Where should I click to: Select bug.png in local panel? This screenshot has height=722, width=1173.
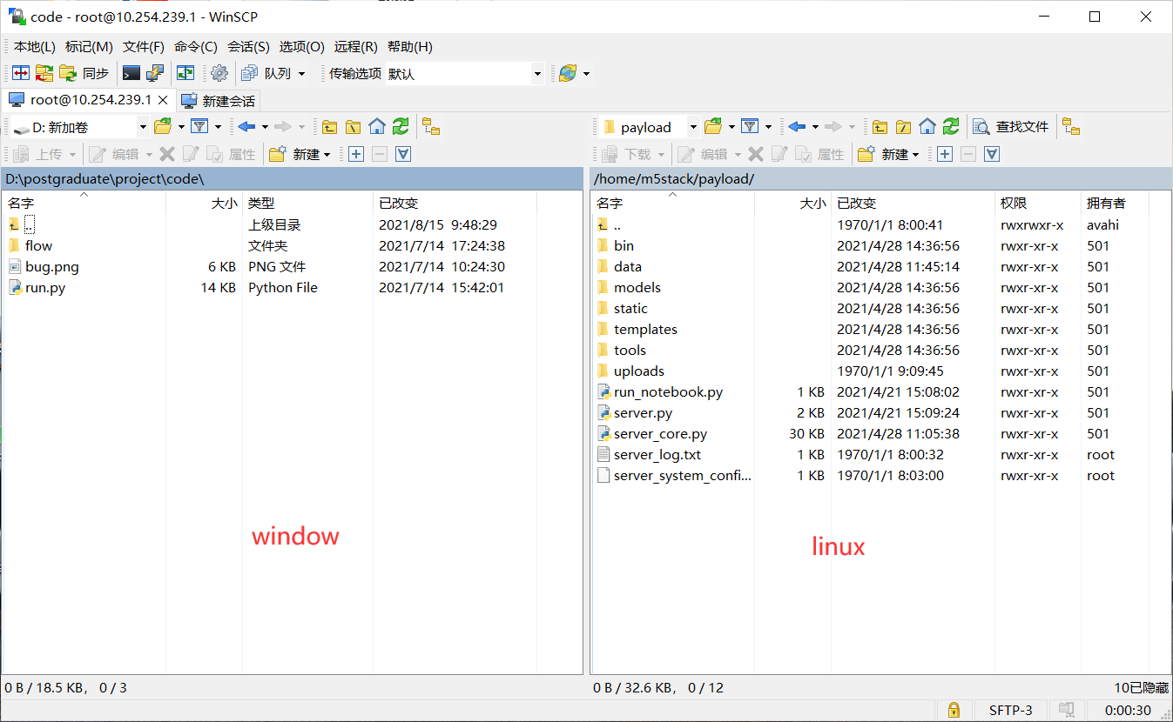(x=51, y=267)
